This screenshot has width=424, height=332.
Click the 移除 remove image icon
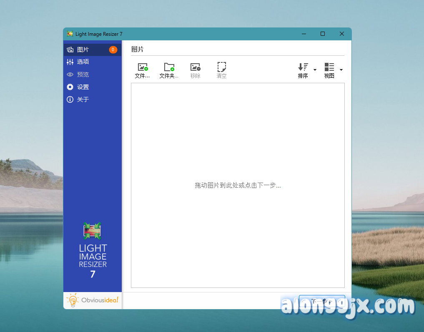coord(195,67)
